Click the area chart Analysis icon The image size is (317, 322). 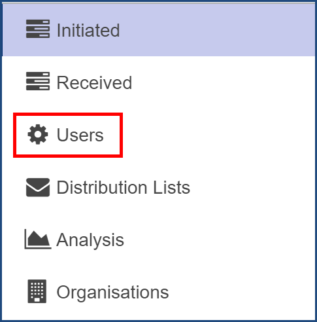[38, 239]
